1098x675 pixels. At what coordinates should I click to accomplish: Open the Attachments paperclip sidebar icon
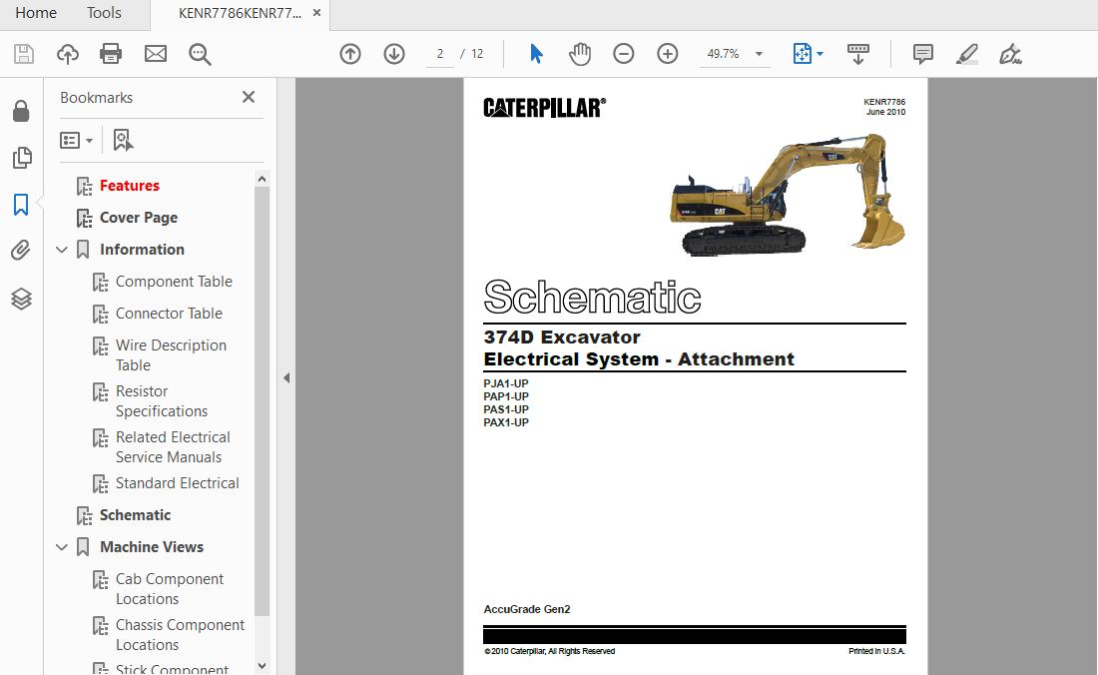(21, 251)
